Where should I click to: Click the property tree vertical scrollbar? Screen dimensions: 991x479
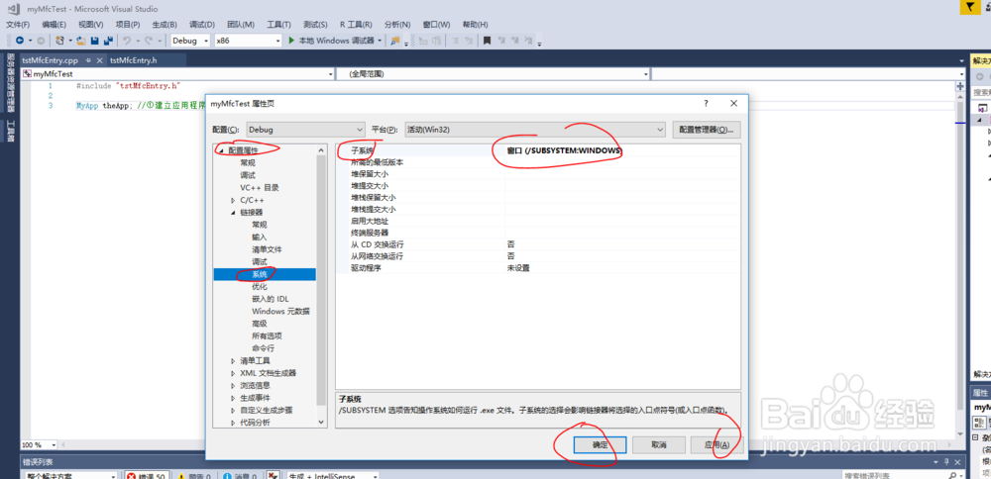(x=322, y=286)
